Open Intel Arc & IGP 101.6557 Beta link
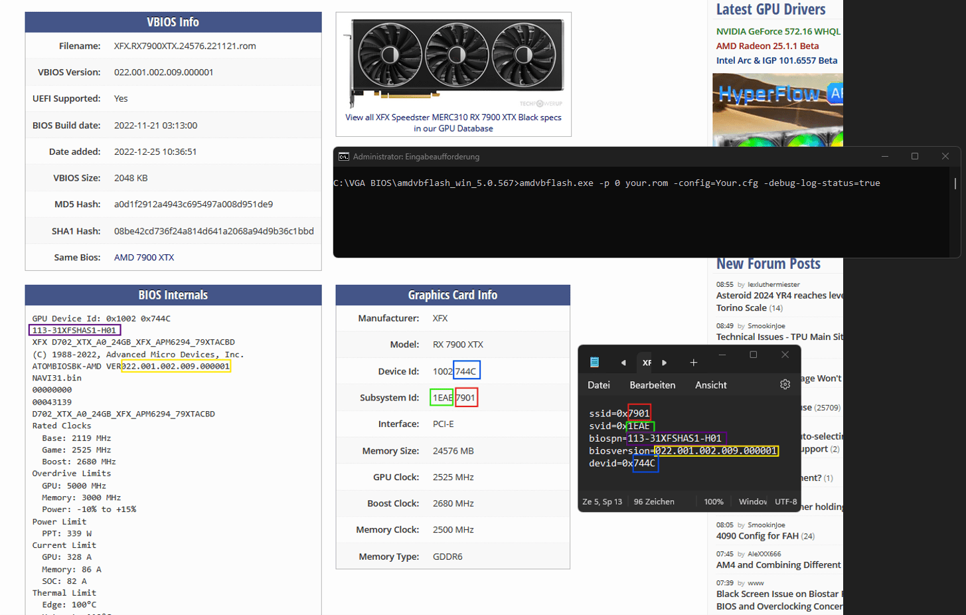This screenshot has height=615, width=966. click(x=777, y=60)
